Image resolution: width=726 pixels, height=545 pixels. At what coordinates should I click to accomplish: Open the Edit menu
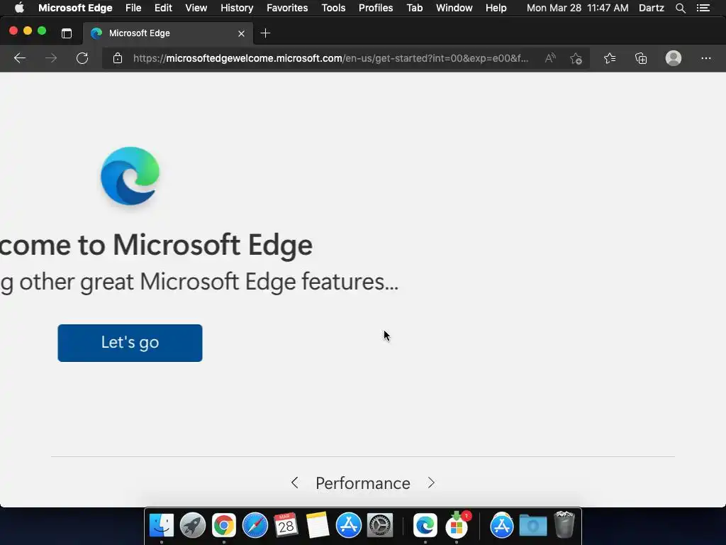[x=163, y=8]
